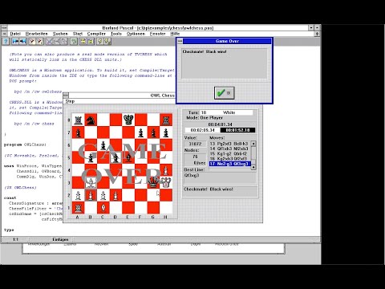
Task: Click 'program OWLChess' line in editor
Action: pyautogui.click(x=25, y=144)
